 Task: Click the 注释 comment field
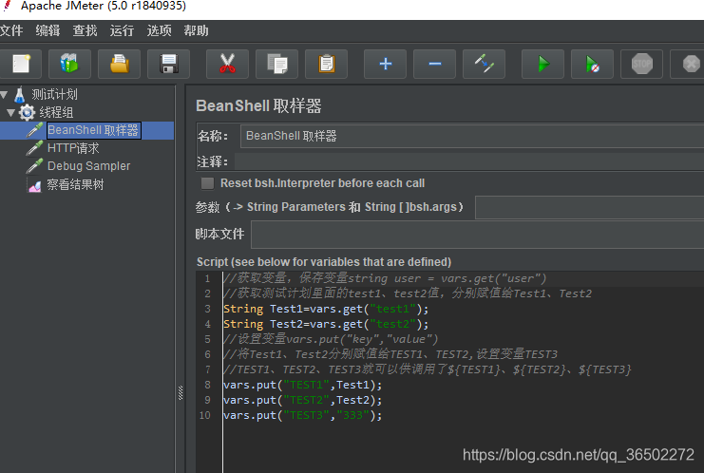pyautogui.click(x=469, y=161)
